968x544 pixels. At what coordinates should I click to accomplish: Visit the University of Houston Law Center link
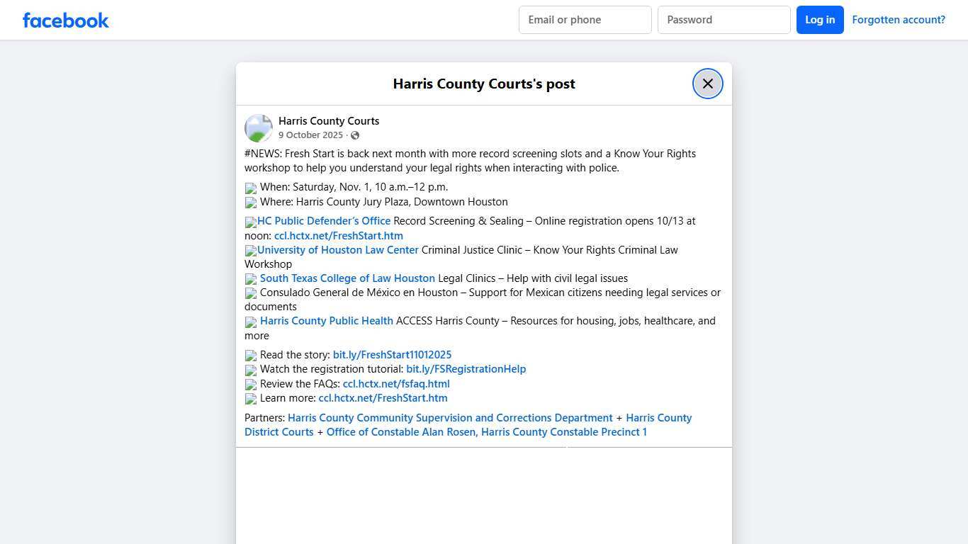(x=337, y=249)
